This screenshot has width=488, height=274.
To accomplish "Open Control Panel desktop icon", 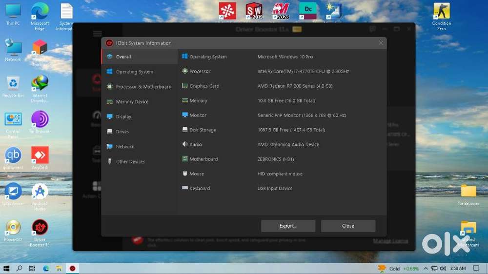I will click(13, 125).
